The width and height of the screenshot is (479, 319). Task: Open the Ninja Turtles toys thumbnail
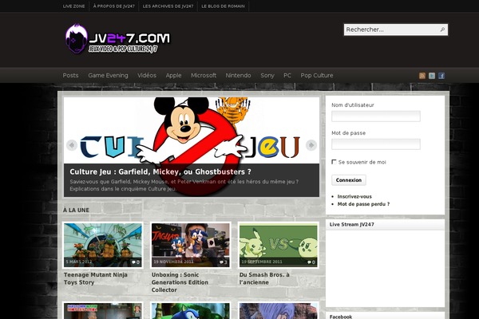tap(103, 245)
